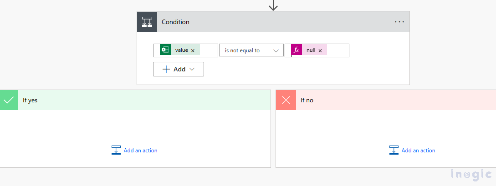Click the add-action icon in If no branch
This screenshot has width=496, height=186.
pyautogui.click(x=394, y=150)
